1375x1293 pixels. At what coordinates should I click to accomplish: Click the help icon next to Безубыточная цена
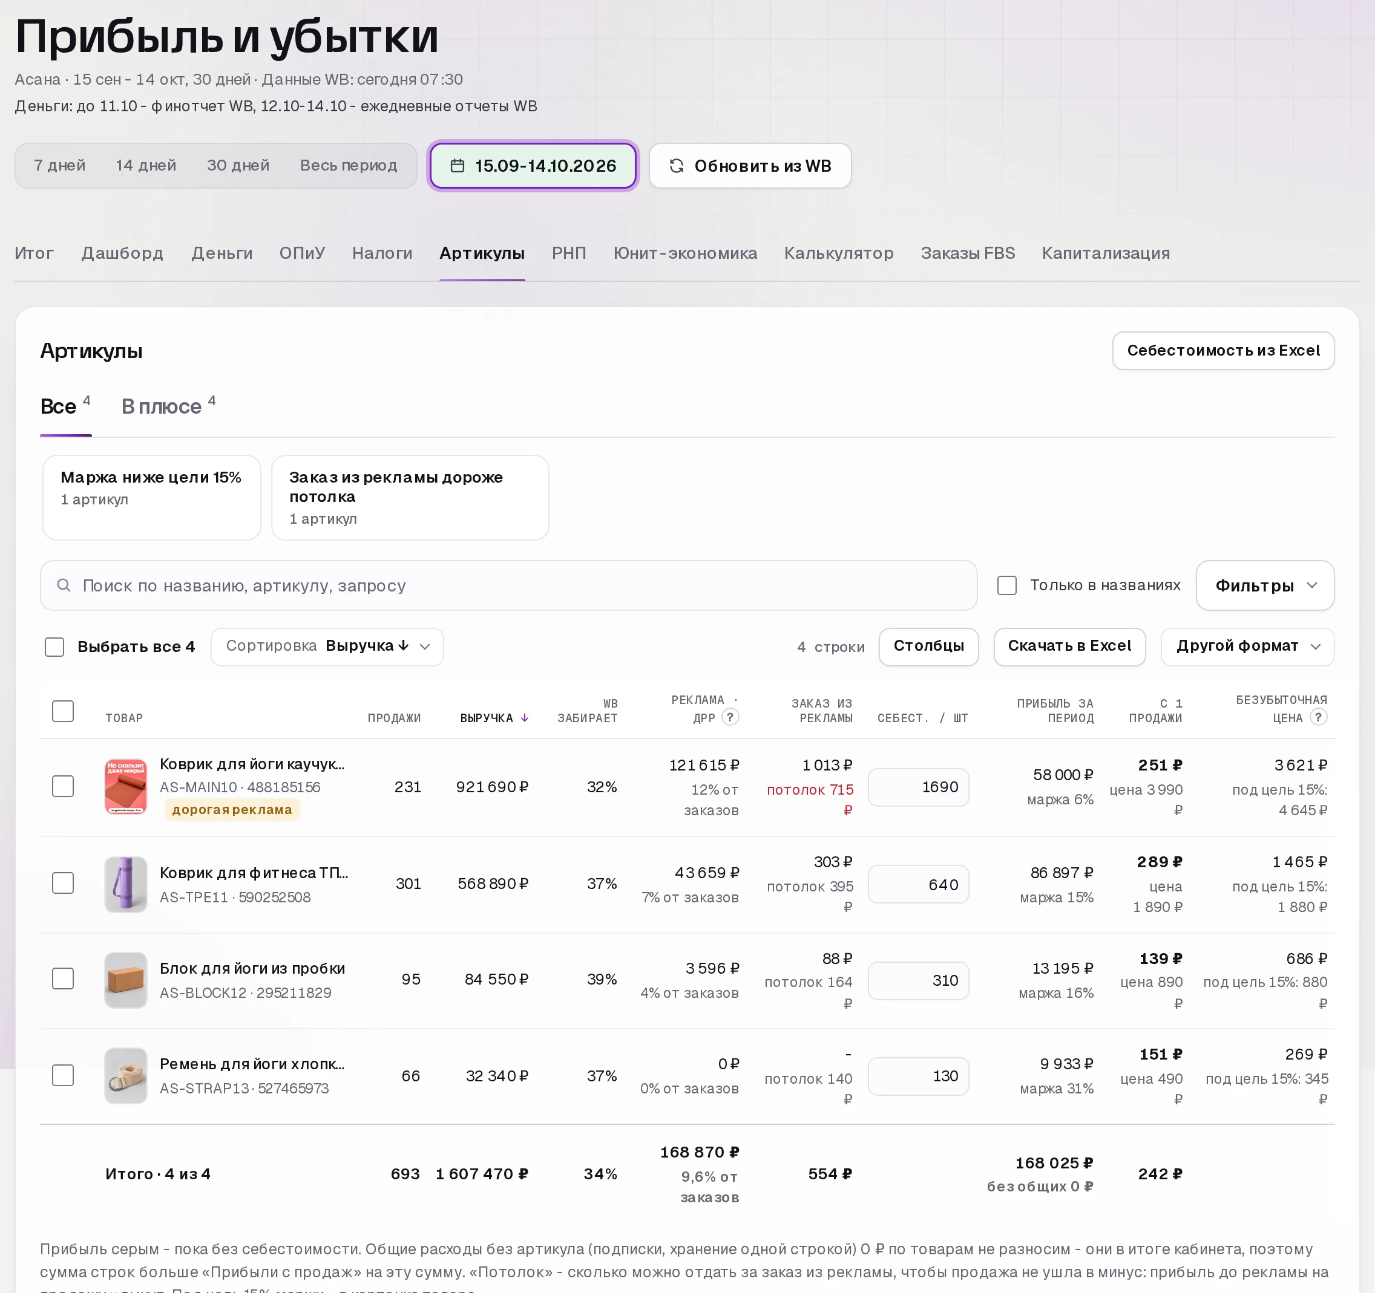[x=1318, y=717]
